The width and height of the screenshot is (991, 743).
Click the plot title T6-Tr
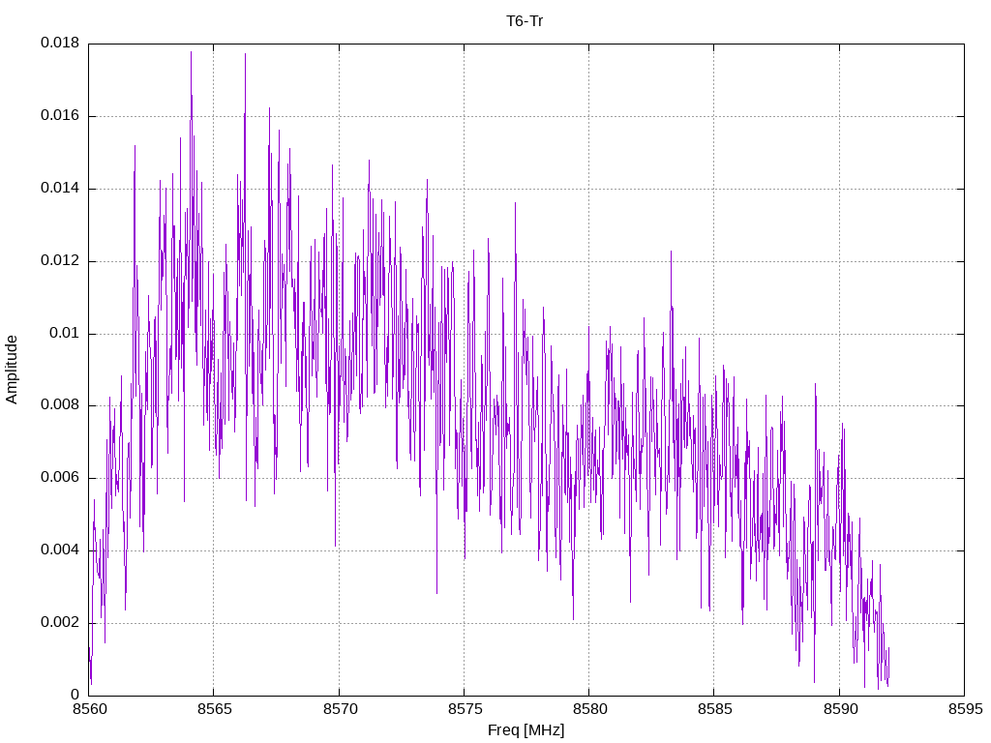(525, 21)
